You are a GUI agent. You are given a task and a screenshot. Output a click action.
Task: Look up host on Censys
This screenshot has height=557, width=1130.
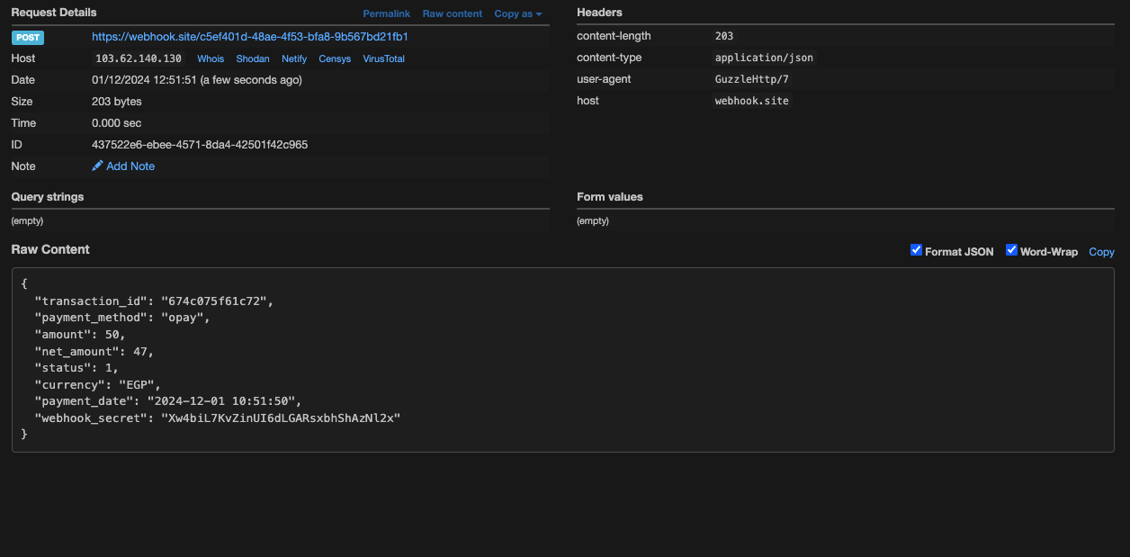click(335, 58)
